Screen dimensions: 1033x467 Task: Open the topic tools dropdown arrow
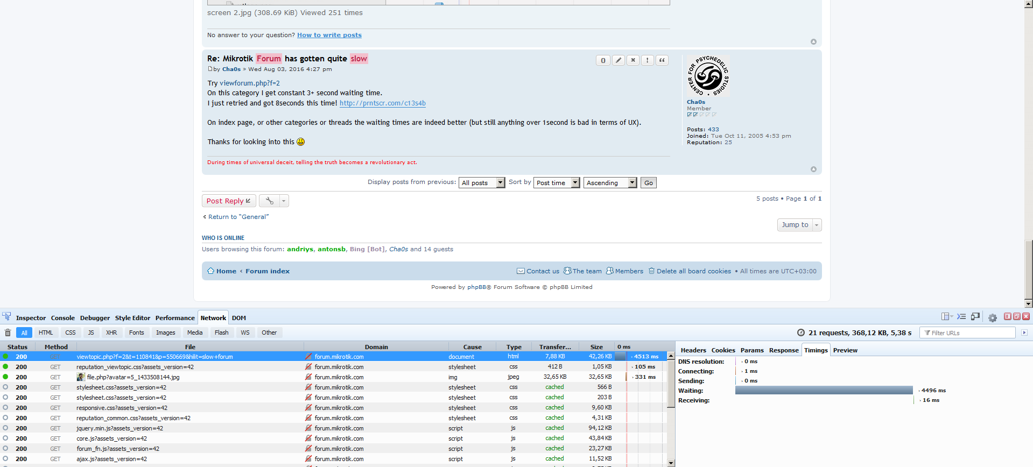click(x=284, y=201)
